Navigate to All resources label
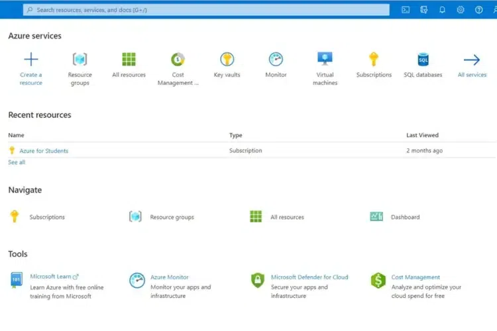497x331 pixels. pos(287,217)
